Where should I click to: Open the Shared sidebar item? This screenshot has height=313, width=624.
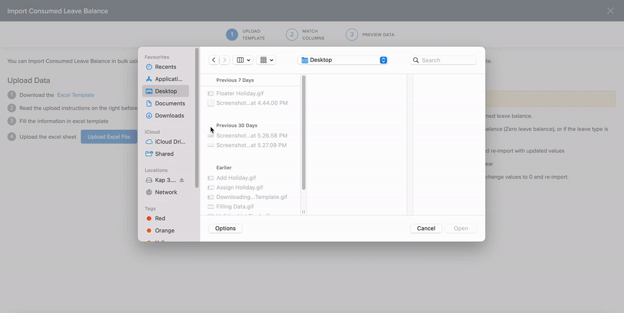pos(164,154)
